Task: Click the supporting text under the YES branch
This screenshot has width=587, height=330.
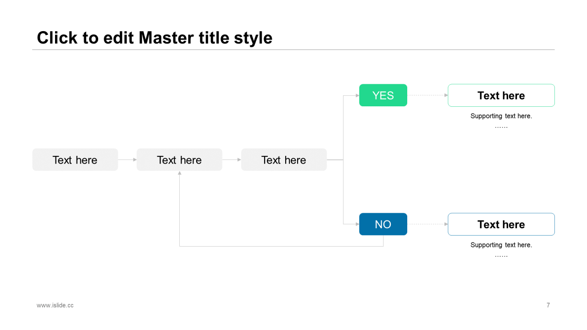Action: pyautogui.click(x=501, y=116)
